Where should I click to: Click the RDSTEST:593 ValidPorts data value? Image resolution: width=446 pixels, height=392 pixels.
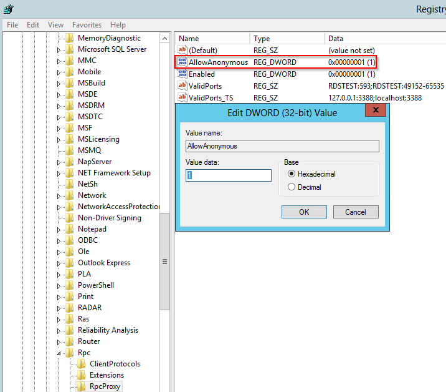(386, 86)
